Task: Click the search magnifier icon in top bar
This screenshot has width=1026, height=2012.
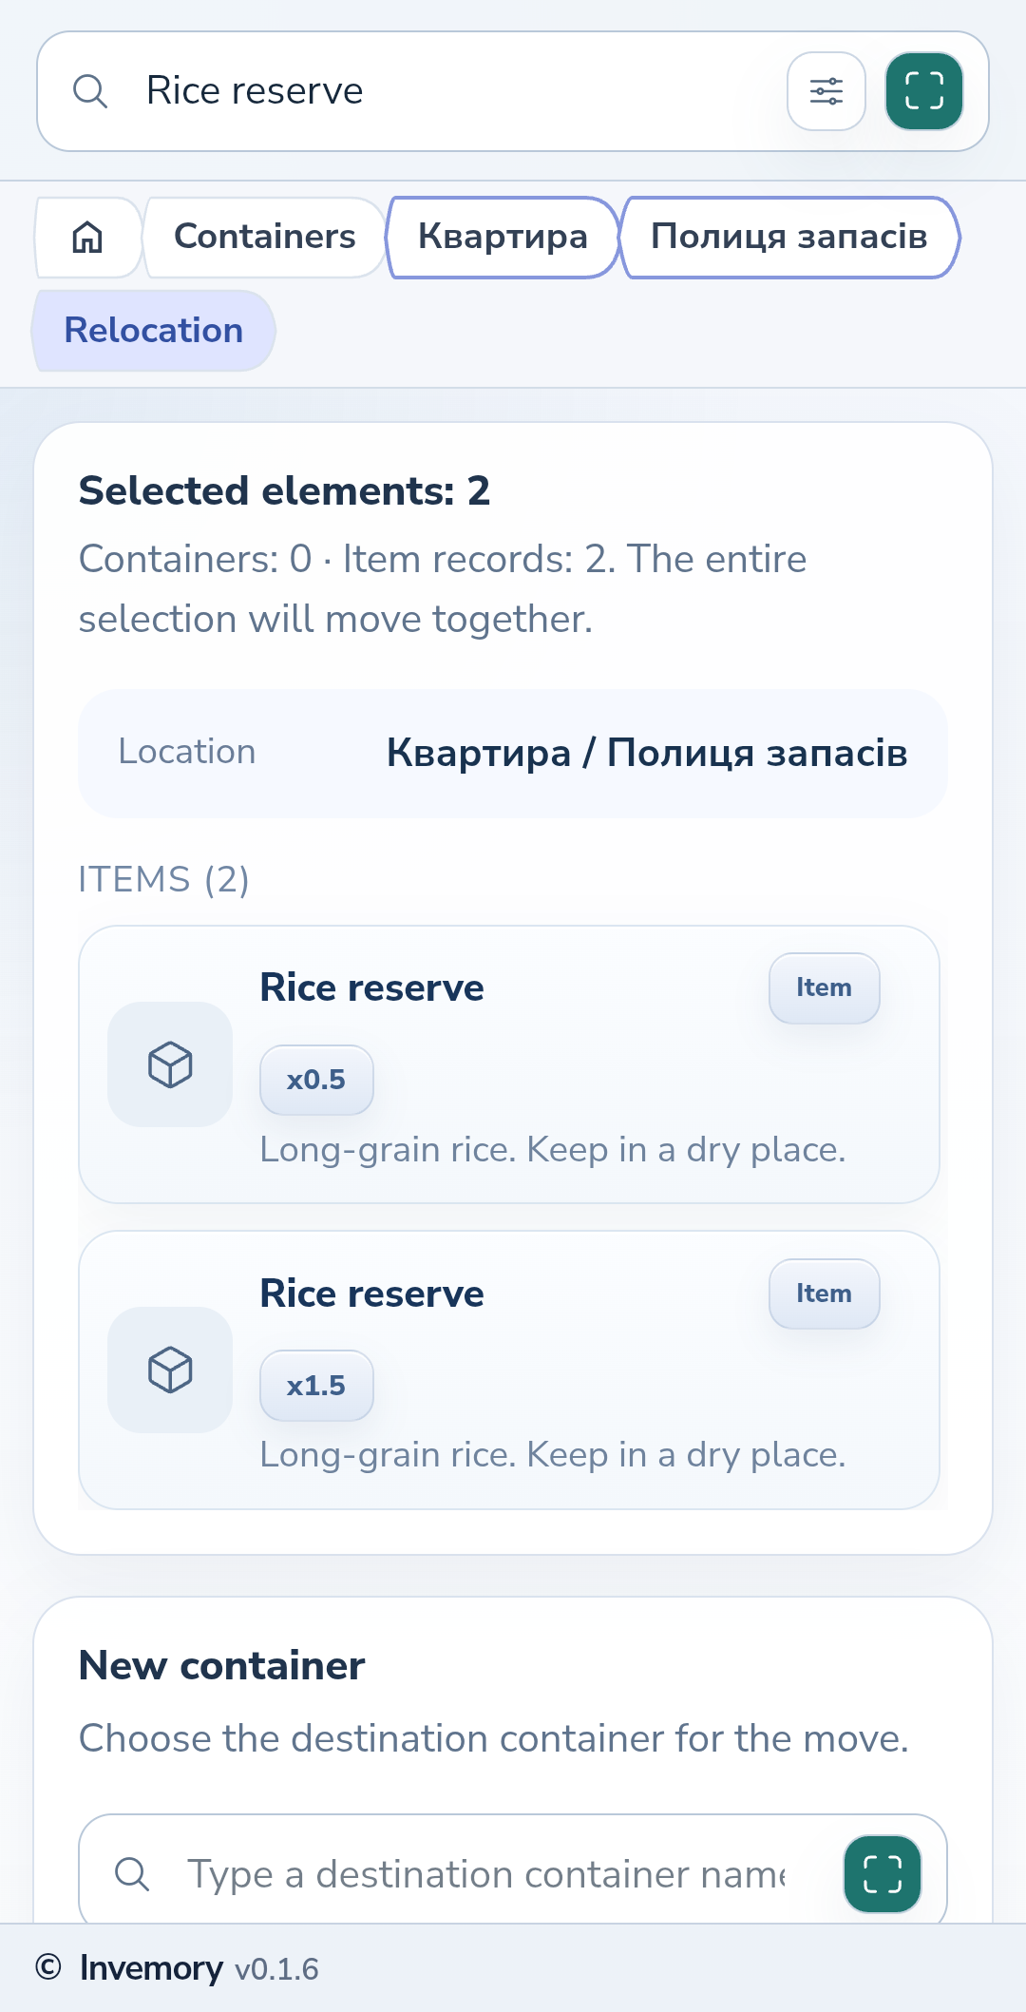Action: pos(90,91)
